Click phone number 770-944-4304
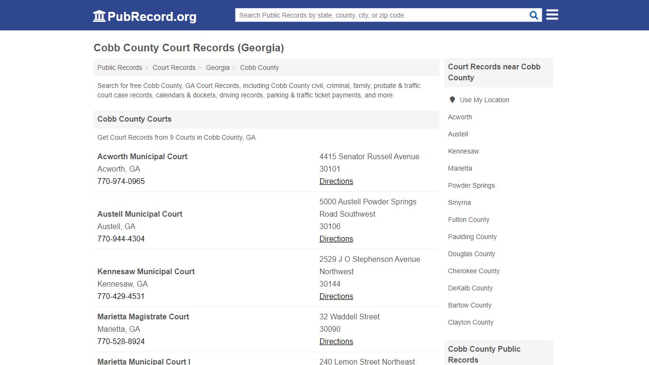The height and width of the screenshot is (365, 649). point(121,239)
